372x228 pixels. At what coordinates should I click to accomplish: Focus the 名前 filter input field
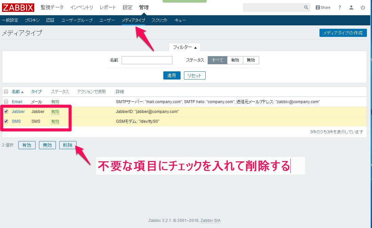[147, 60]
